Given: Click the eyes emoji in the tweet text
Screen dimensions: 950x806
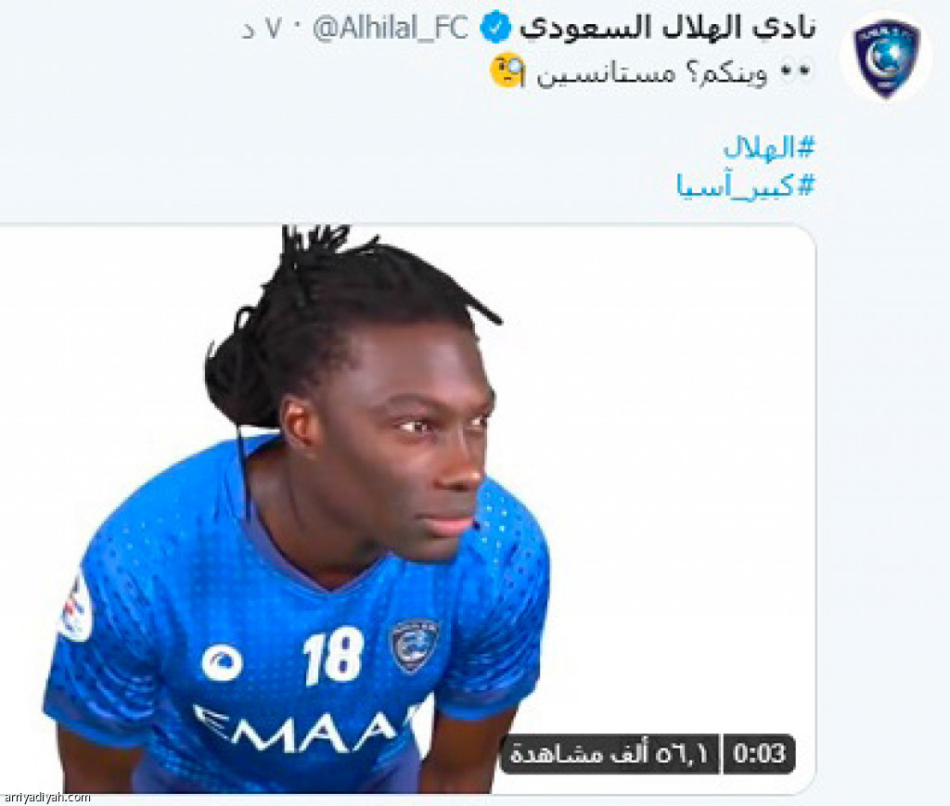Looking at the screenshot, I should click(795, 71).
